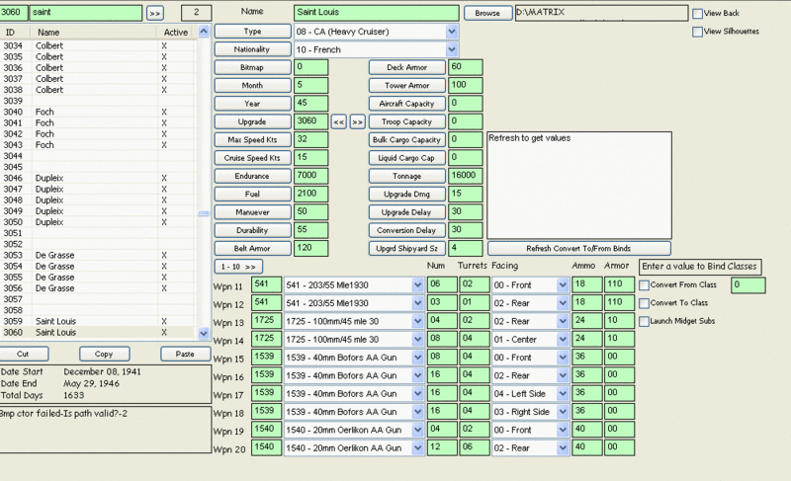This screenshot has height=481, width=791.
Task: Click the Fuel value field 2100
Action: click(310, 194)
